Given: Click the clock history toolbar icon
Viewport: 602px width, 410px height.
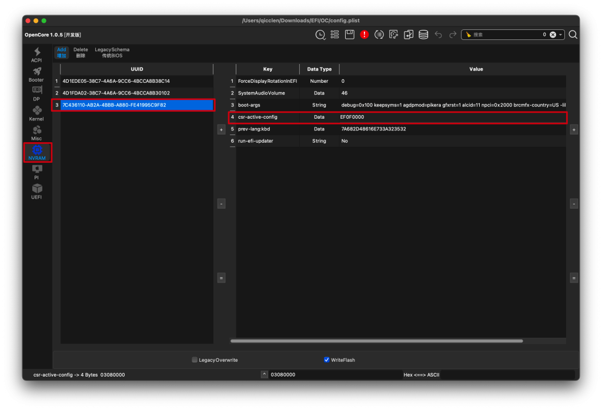Looking at the screenshot, I should [x=320, y=35].
